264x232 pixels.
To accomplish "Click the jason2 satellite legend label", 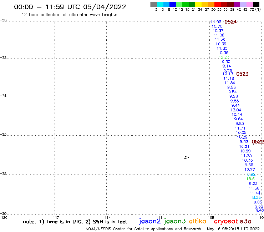I will (150, 221).
